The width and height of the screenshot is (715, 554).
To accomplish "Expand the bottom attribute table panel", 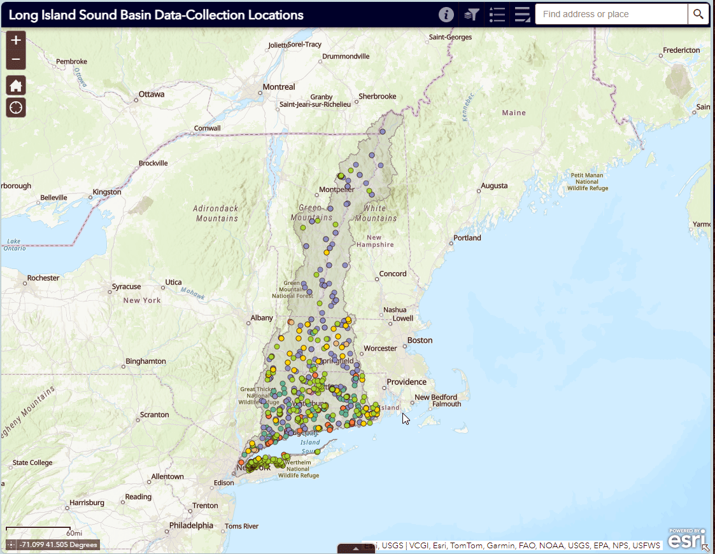I will pyautogui.click(x=356, y=548).
